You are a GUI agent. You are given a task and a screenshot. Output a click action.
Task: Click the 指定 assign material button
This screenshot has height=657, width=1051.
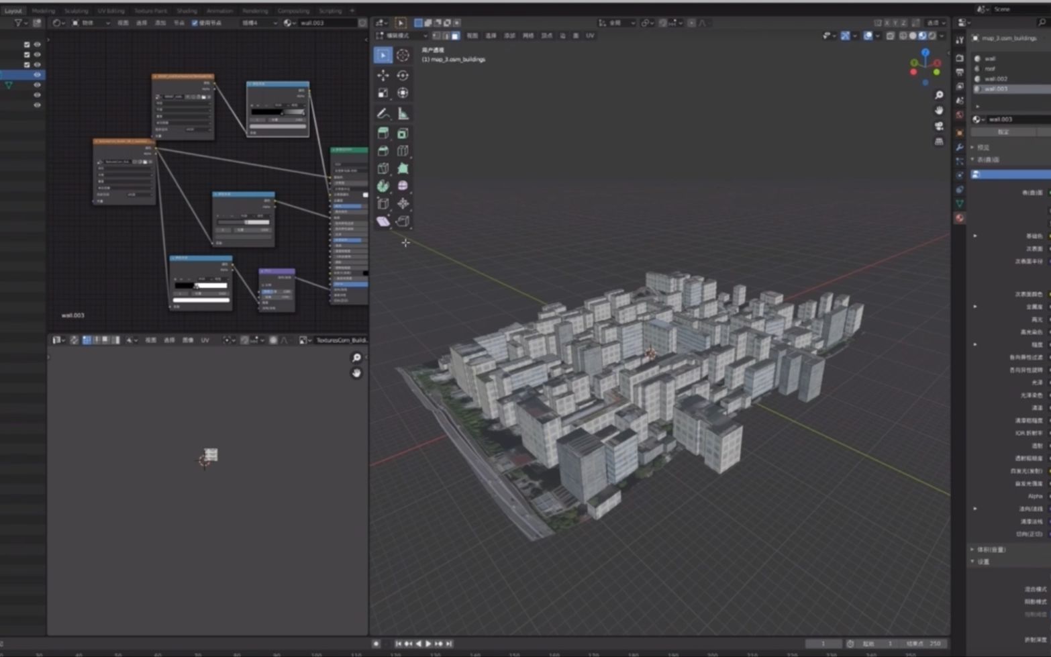coord(1003,132)
